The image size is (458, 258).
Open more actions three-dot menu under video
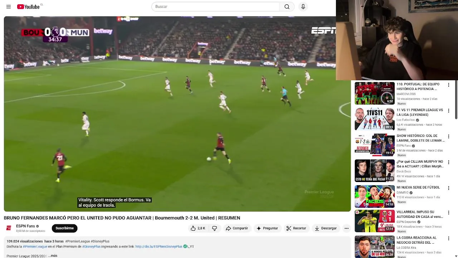click(x=346, y=228)
